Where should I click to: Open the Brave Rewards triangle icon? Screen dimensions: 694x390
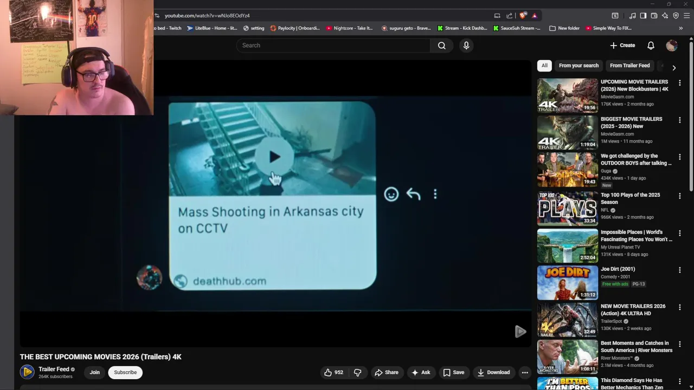[534, 16]
